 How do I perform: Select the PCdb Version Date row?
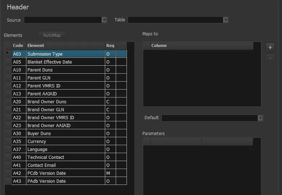pyautogui.click(x=65, y=173)
